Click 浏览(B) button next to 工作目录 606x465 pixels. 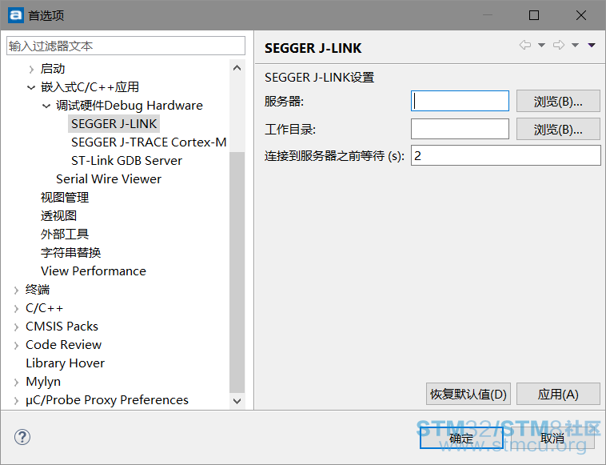(x=558, y=129)
